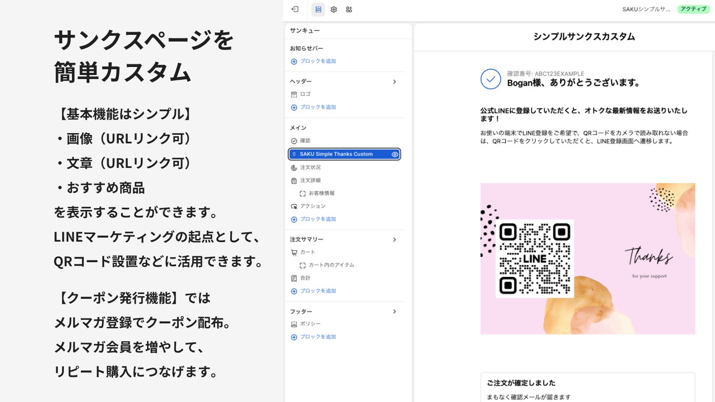Select the ポリシー block

tap(310, 324)
